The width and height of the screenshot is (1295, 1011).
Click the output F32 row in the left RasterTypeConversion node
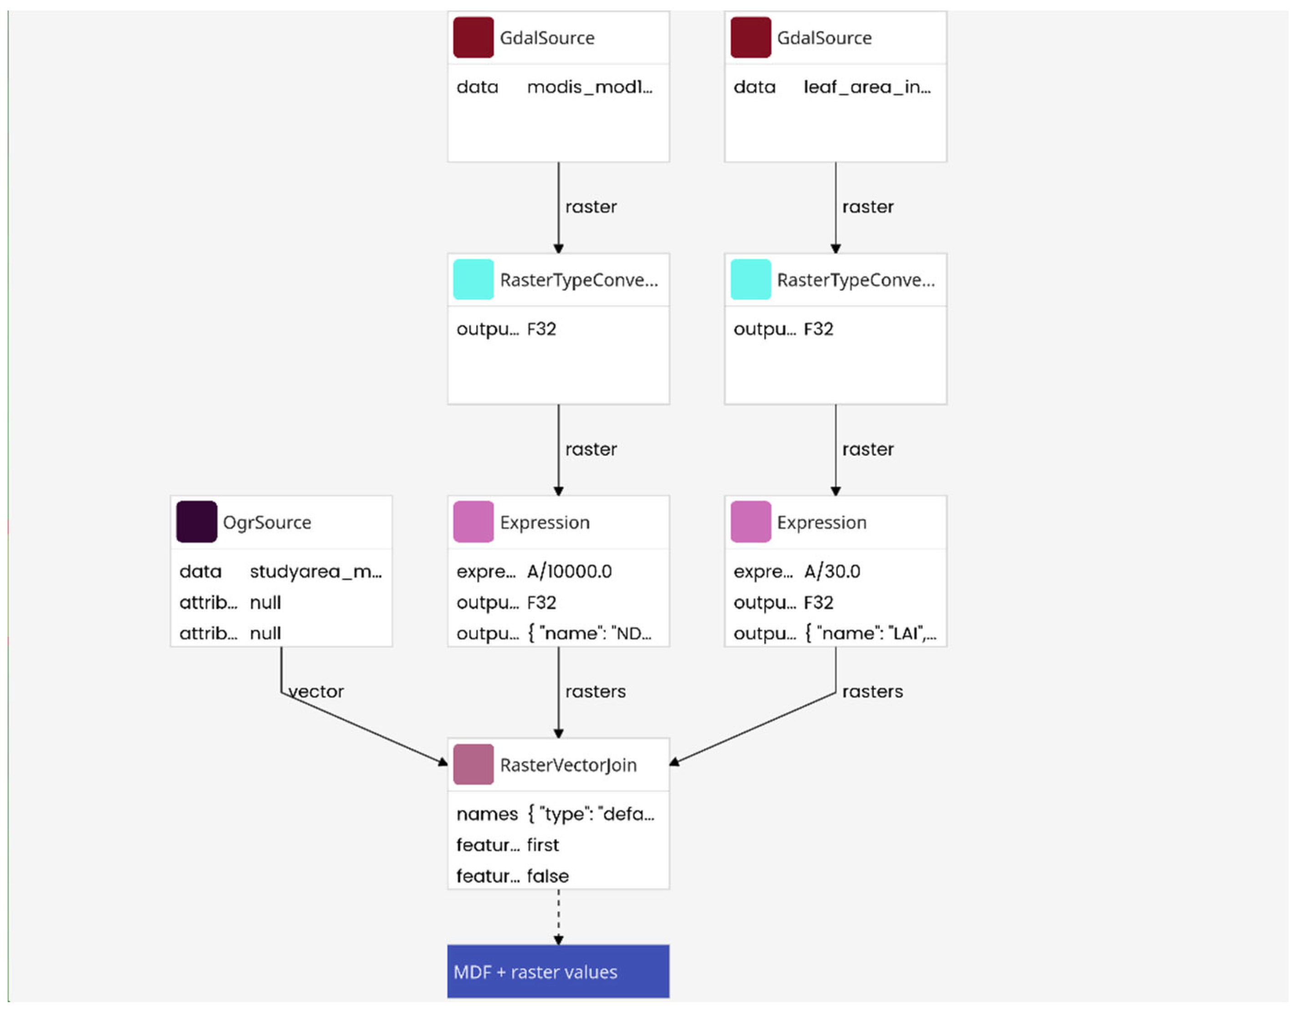[x=507, y=329]
